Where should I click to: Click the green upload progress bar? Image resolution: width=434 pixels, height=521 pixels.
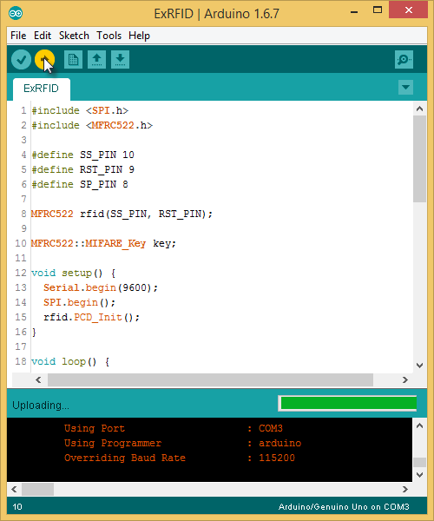point(347,404)
